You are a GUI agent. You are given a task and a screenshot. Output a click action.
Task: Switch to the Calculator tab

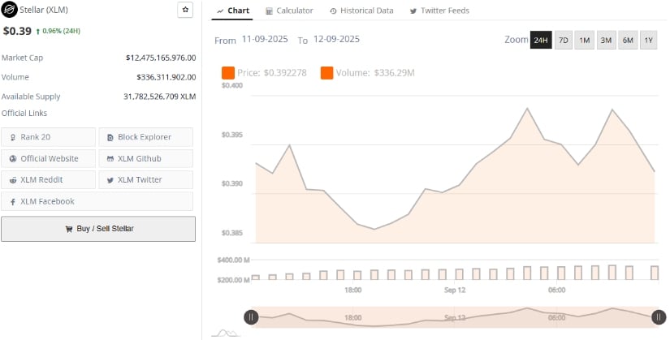[x=289, y=11]
